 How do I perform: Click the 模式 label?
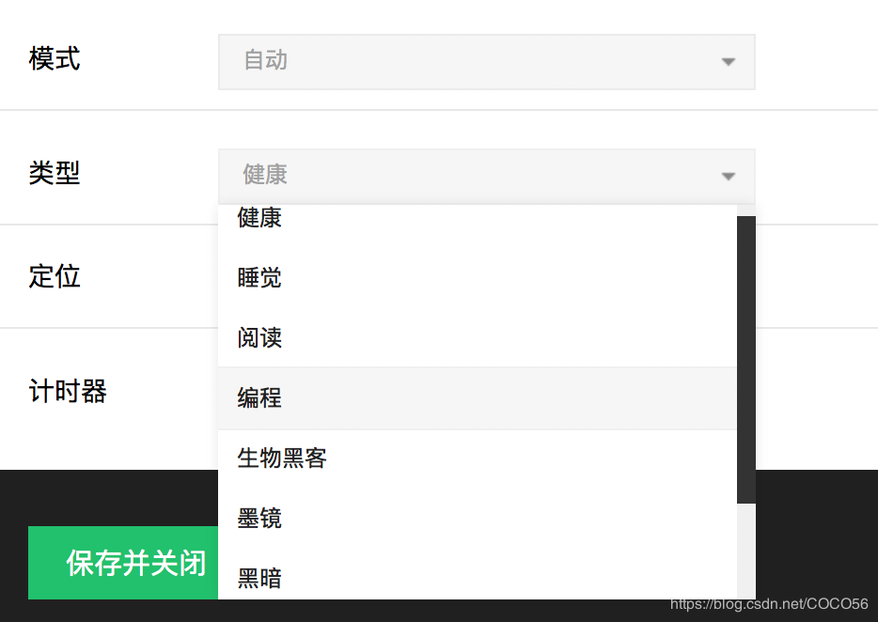pos(54,60)
